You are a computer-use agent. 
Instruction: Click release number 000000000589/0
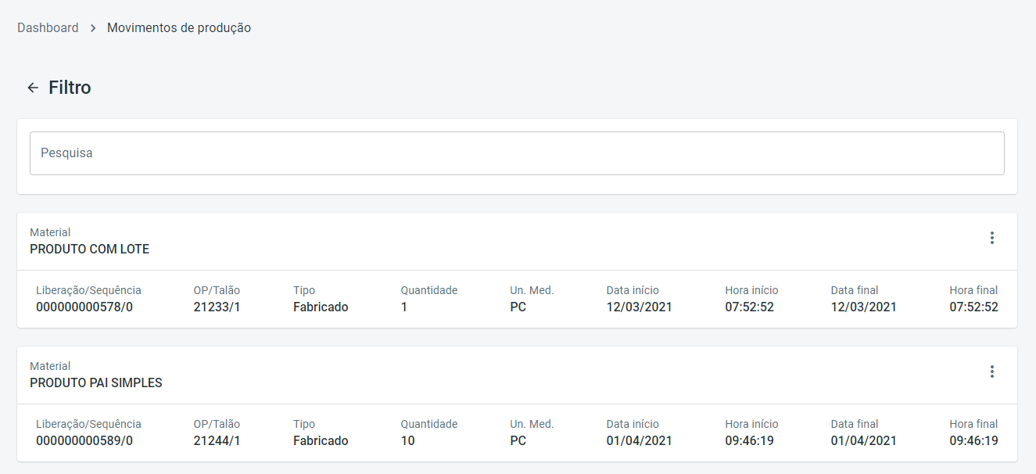pos(84,440)
